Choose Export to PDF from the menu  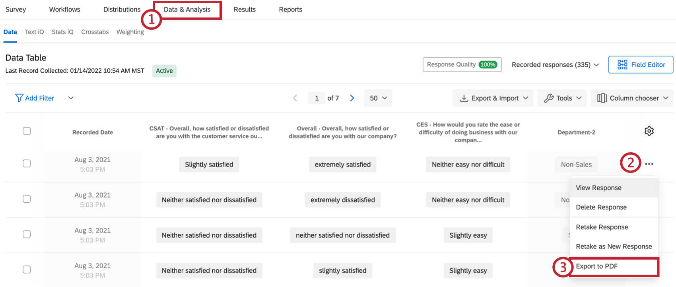(596, 266)
